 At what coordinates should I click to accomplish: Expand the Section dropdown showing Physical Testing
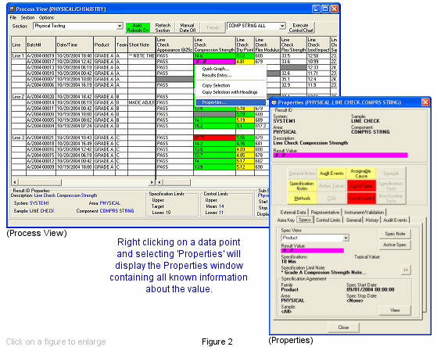[x=120, y=26]
